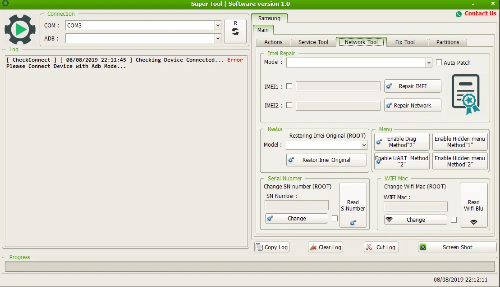Click the Read Wifi-Blu button text
Viewport: 500px width, 287px height.
[x=473, y=205]
